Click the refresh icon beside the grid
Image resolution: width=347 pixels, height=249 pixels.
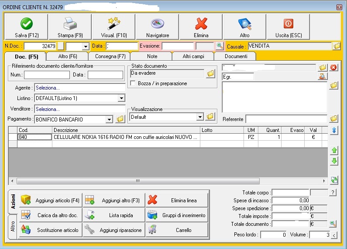334,180
